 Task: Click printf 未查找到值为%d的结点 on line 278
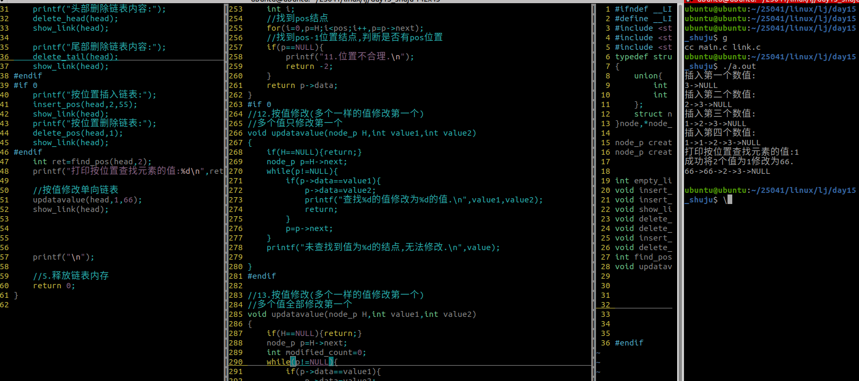click(383, 247)
